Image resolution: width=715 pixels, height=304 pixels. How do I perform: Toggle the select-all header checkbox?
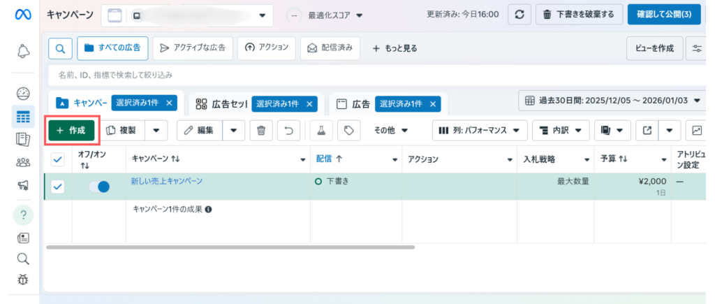pyautogui.click(x=59, y=159)
